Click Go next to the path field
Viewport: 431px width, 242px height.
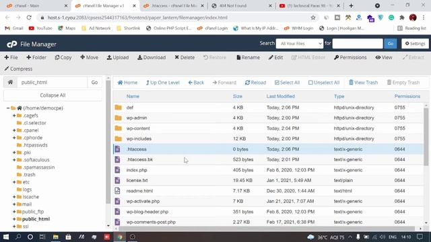pyautogui.click(x=94, y=82)
